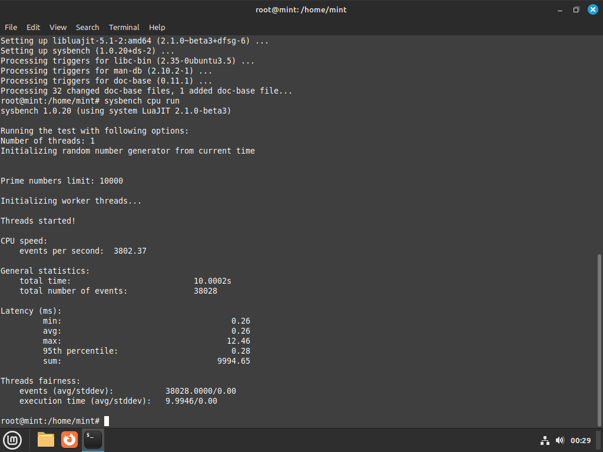Open the View menu
The image size is (603, 452).
(x=58, y=27)
